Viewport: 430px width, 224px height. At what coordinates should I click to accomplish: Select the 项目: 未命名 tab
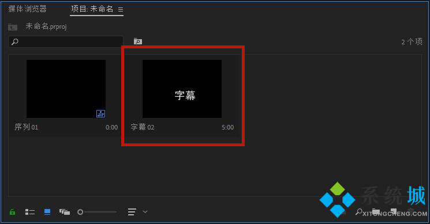coord(92,9)
